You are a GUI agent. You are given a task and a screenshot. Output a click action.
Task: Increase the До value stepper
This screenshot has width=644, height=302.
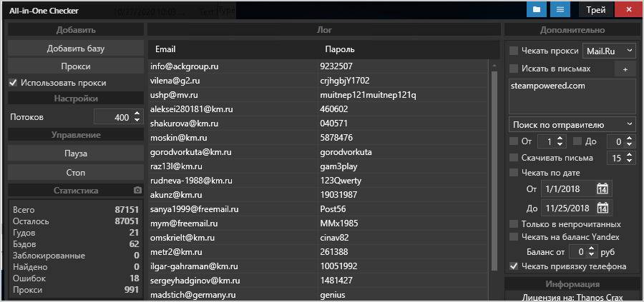(x=630, y=139)
